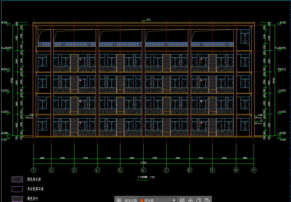
Task: Expand the 未分类 dropdown arrow
Action: tap(174, 200)
